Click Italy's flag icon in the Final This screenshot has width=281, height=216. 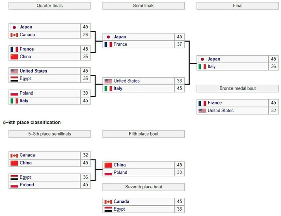click(202, 66)
